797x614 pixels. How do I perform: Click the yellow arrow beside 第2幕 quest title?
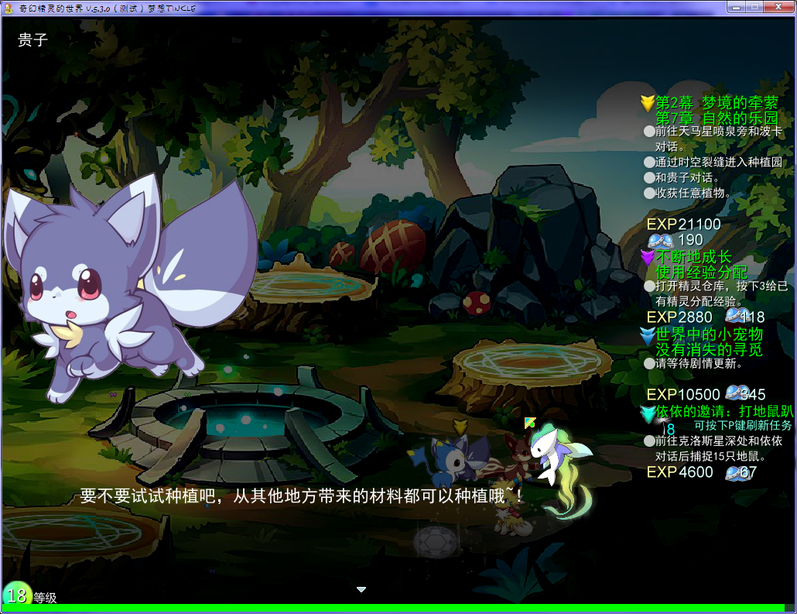647,103
